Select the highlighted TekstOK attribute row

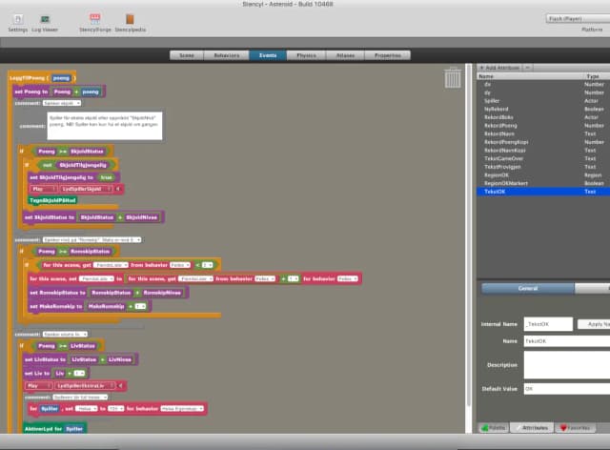pos(543,192)
